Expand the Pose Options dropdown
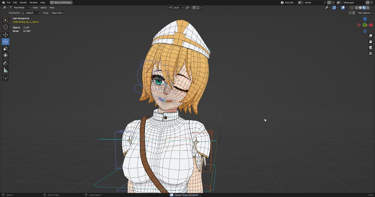Screen dimensions: 375x197 pyautogui.click(x=365, y=13)
